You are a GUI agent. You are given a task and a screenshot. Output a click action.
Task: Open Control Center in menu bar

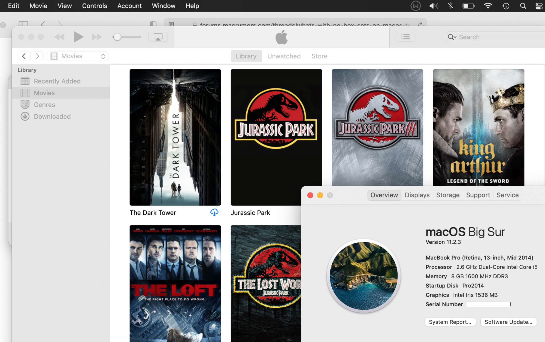[x=539, y=6]
